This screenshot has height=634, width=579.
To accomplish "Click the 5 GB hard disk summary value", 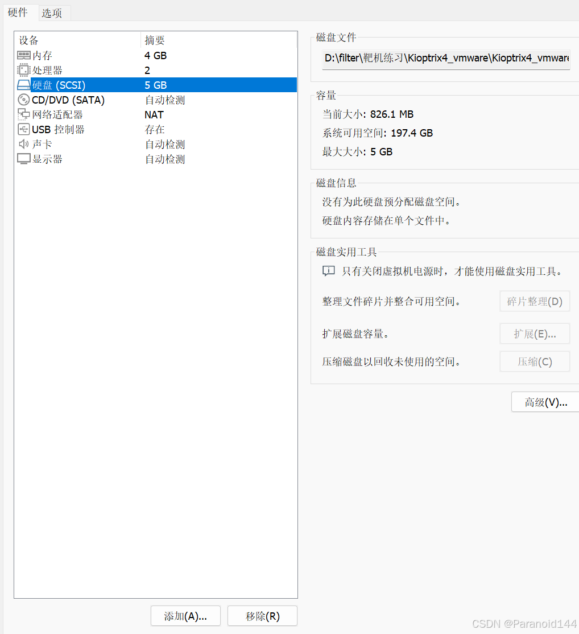I will (156, 85).
